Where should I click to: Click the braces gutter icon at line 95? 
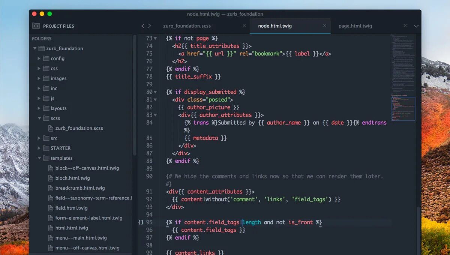(x=141, y=222)
